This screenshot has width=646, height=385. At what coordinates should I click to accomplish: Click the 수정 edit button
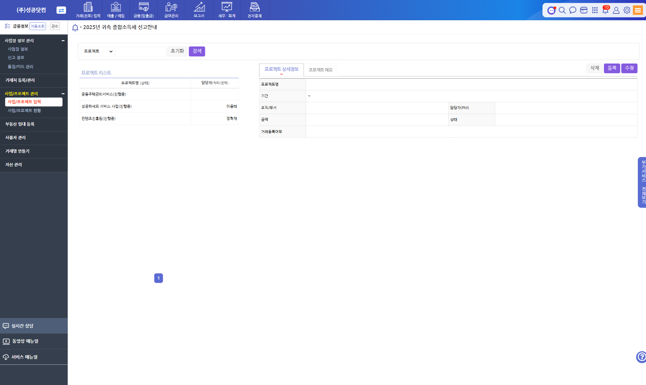pos(629,68)
